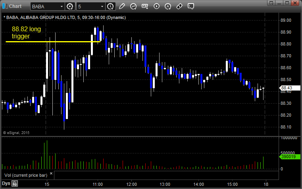Open the symbol settings gear menu
The width and height of the screenshot is (302, 189).
tap(70, 6)
